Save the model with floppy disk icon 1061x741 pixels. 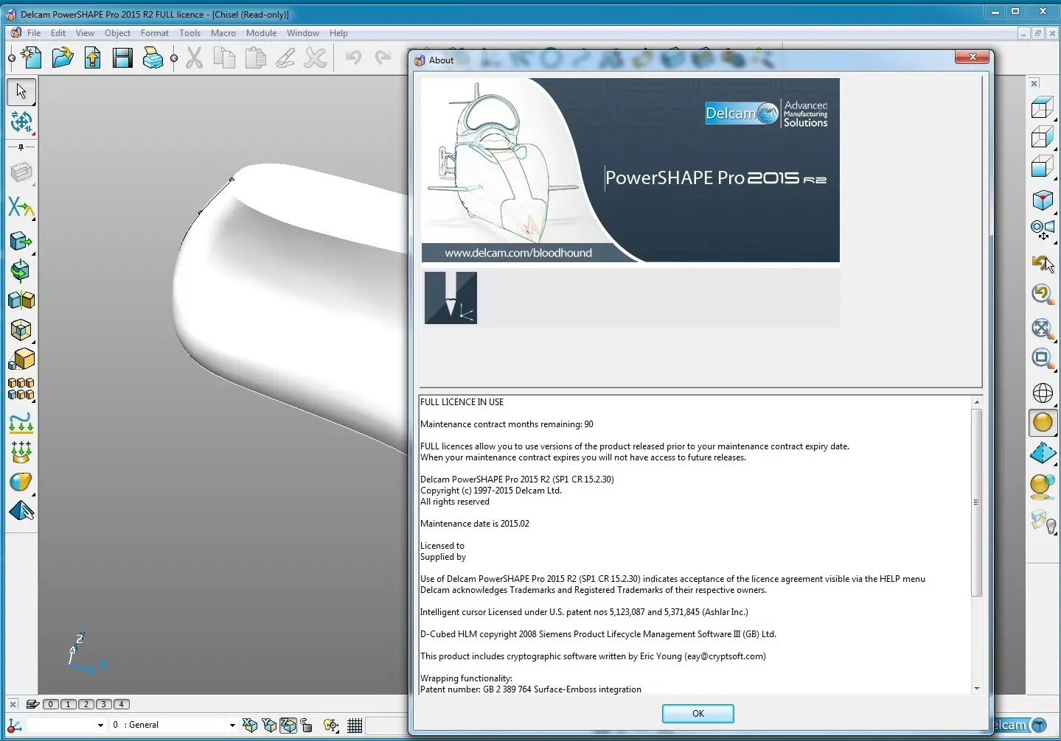(122, 57)
